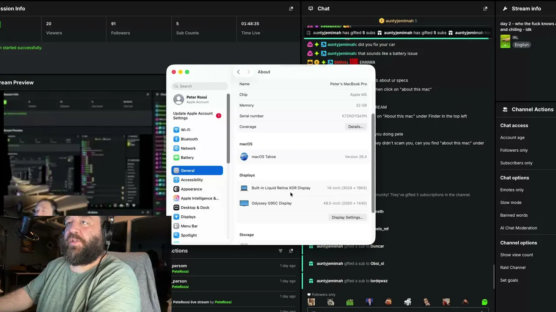Click the Details... button for Coverage
The image size is (556, 312).
[x=355, y=127]
